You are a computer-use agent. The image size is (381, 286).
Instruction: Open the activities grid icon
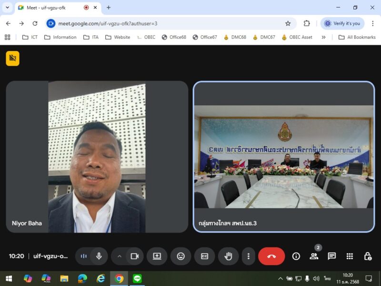pos(350,256)
